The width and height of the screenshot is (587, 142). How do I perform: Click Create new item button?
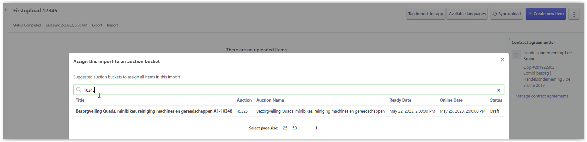[x=545, y=14]
